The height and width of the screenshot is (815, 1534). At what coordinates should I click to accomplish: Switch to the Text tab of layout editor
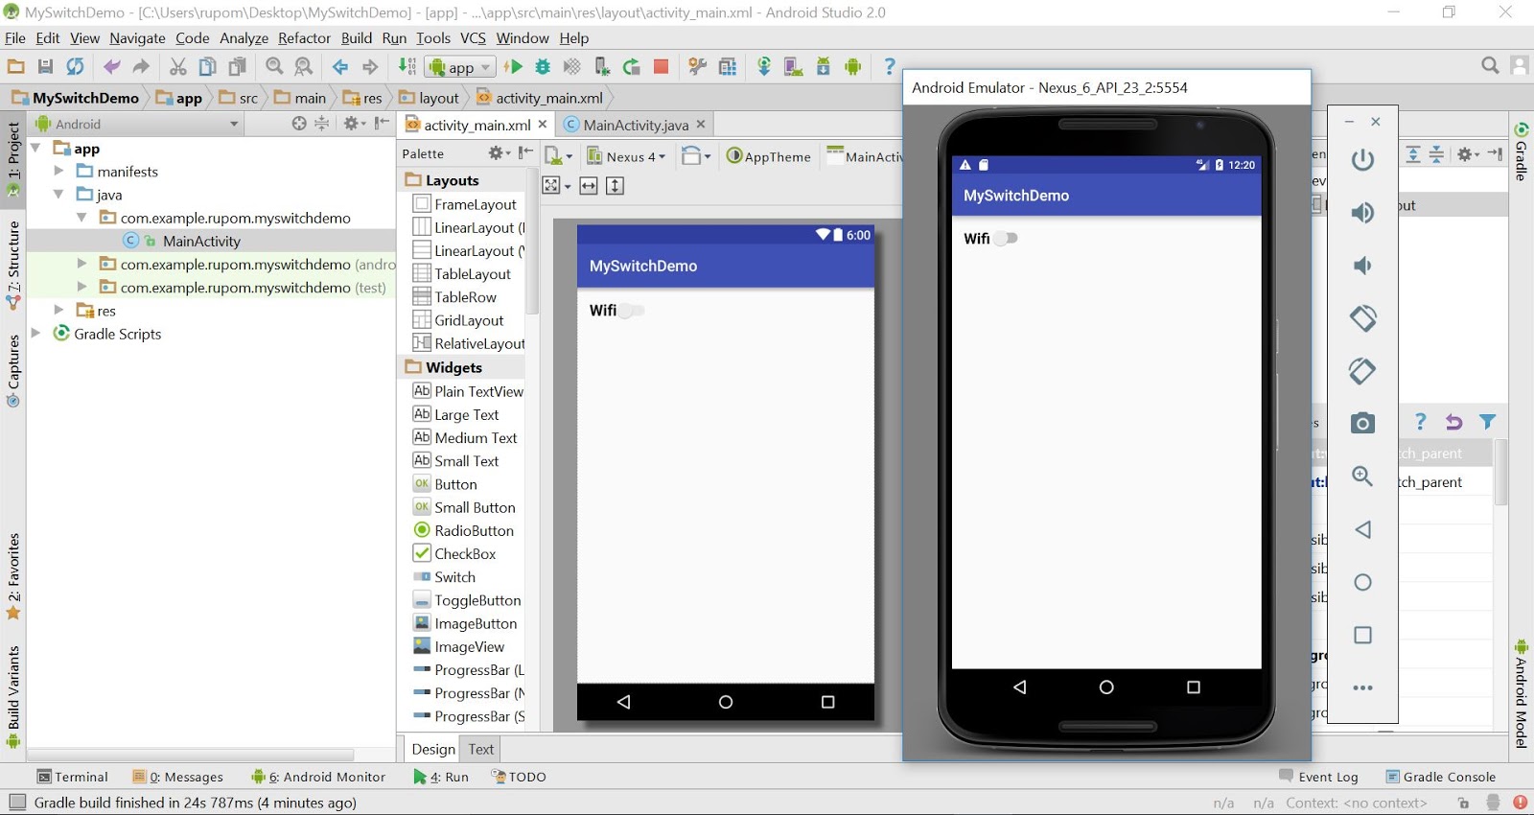[x=481, y=749]
